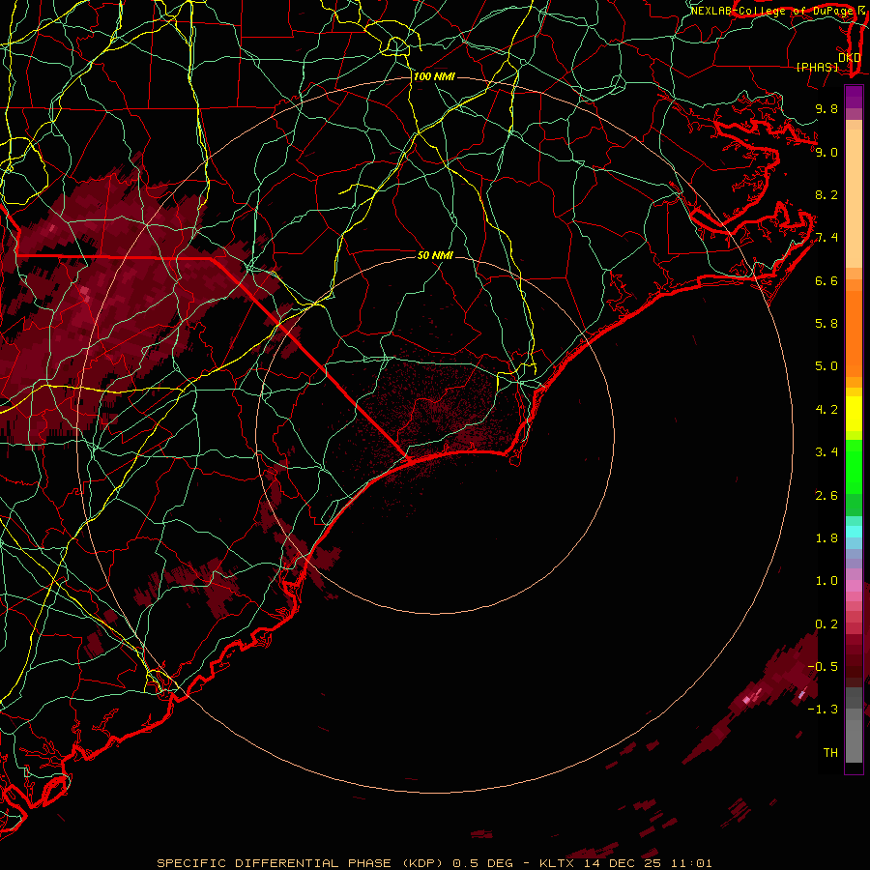Click the 0.2 value on the scale

tap(826, 624)
